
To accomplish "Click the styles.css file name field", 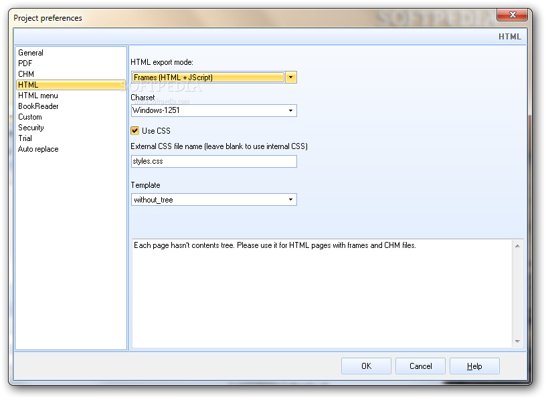I will tap(214, 162).
